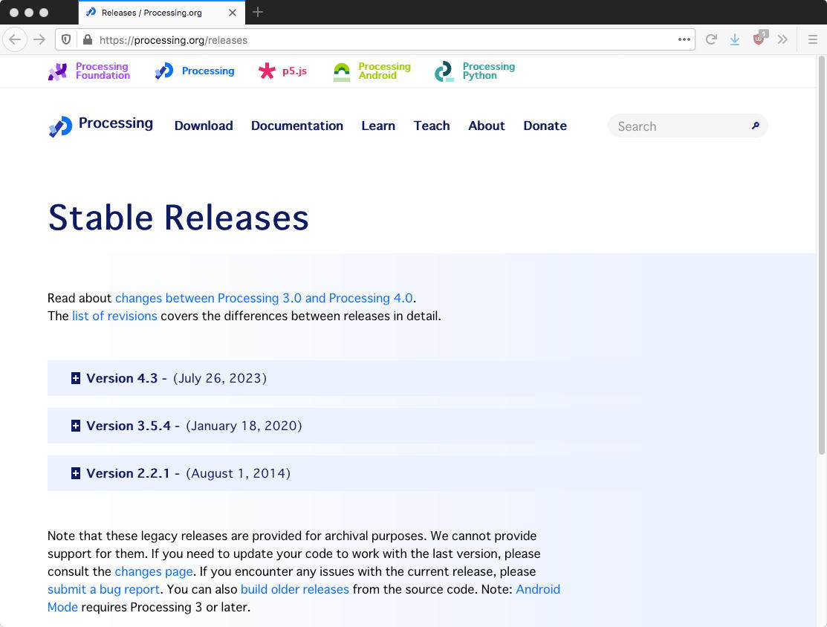This screenshot has width=827, height=627.
Task: Open changes between Processing 3.0 and 4.0 link
Action: click(x=264, y=298)
